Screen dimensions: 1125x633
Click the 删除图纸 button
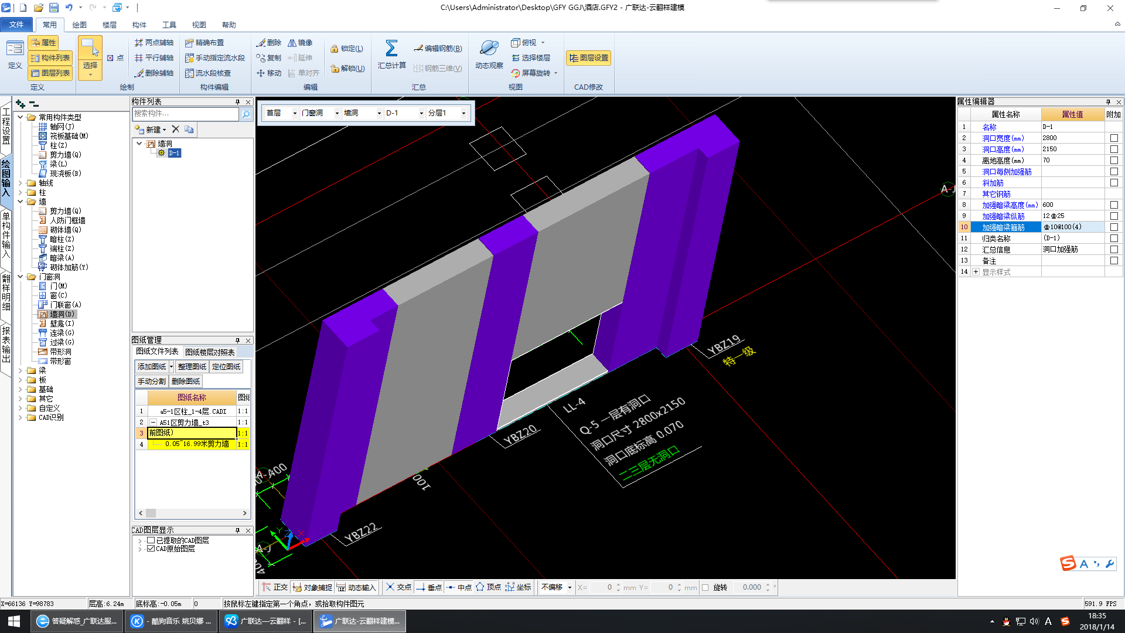tap(186, 382)
